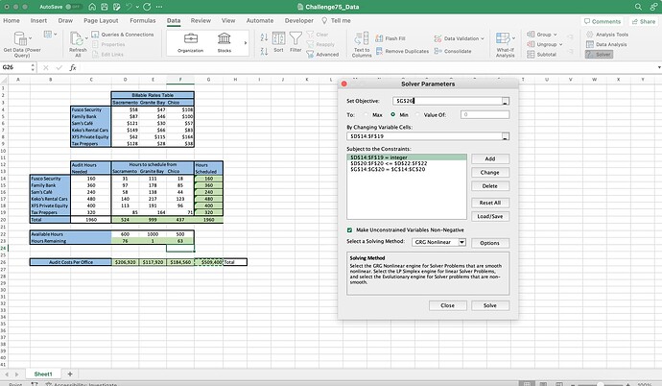Switch to the Insert tab
The image size is (662, 386).
coord(38,21)
